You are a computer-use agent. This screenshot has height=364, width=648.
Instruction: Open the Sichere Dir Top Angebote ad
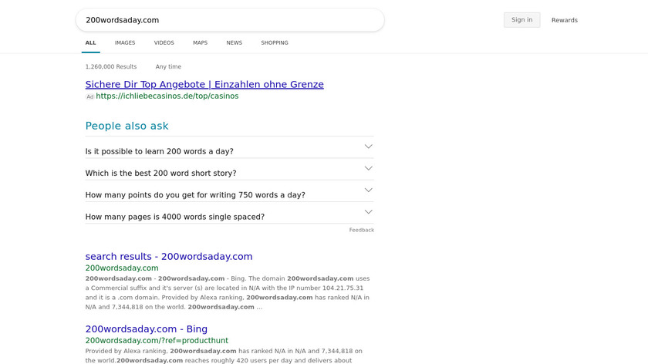click(204, 84)
